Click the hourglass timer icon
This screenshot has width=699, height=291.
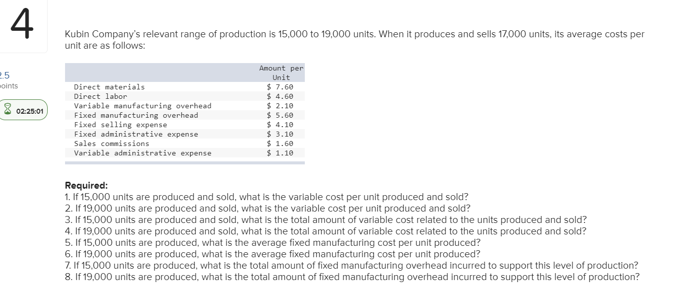pyautogui.click(x=7, y=111)
